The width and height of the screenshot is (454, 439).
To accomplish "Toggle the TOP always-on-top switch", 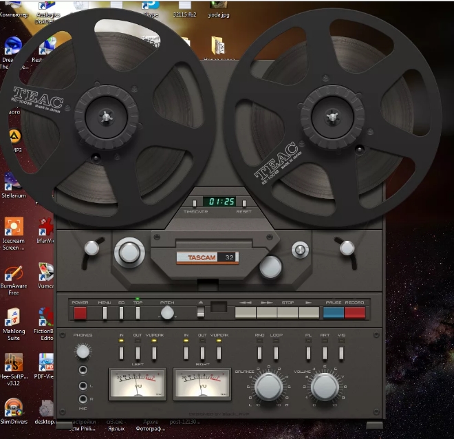I will point(138,313).
